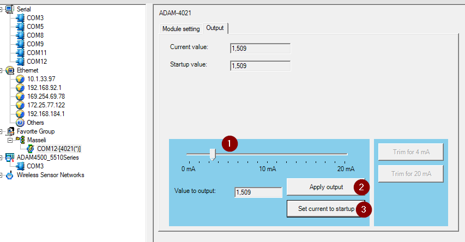Toggle the Serial tree expander
This screenshot has height=242, width=465.
pyautogui.click(x=1, y=9)
